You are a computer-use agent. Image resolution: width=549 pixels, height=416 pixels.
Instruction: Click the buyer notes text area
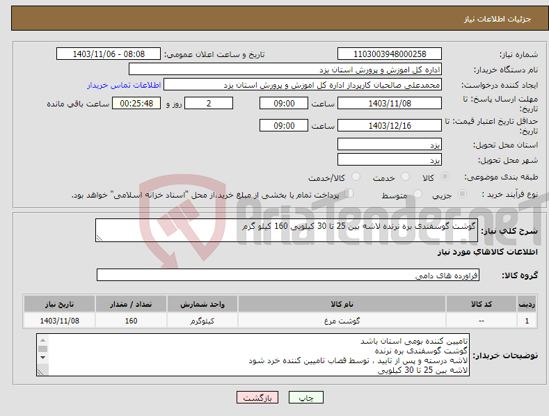[253, 355]
